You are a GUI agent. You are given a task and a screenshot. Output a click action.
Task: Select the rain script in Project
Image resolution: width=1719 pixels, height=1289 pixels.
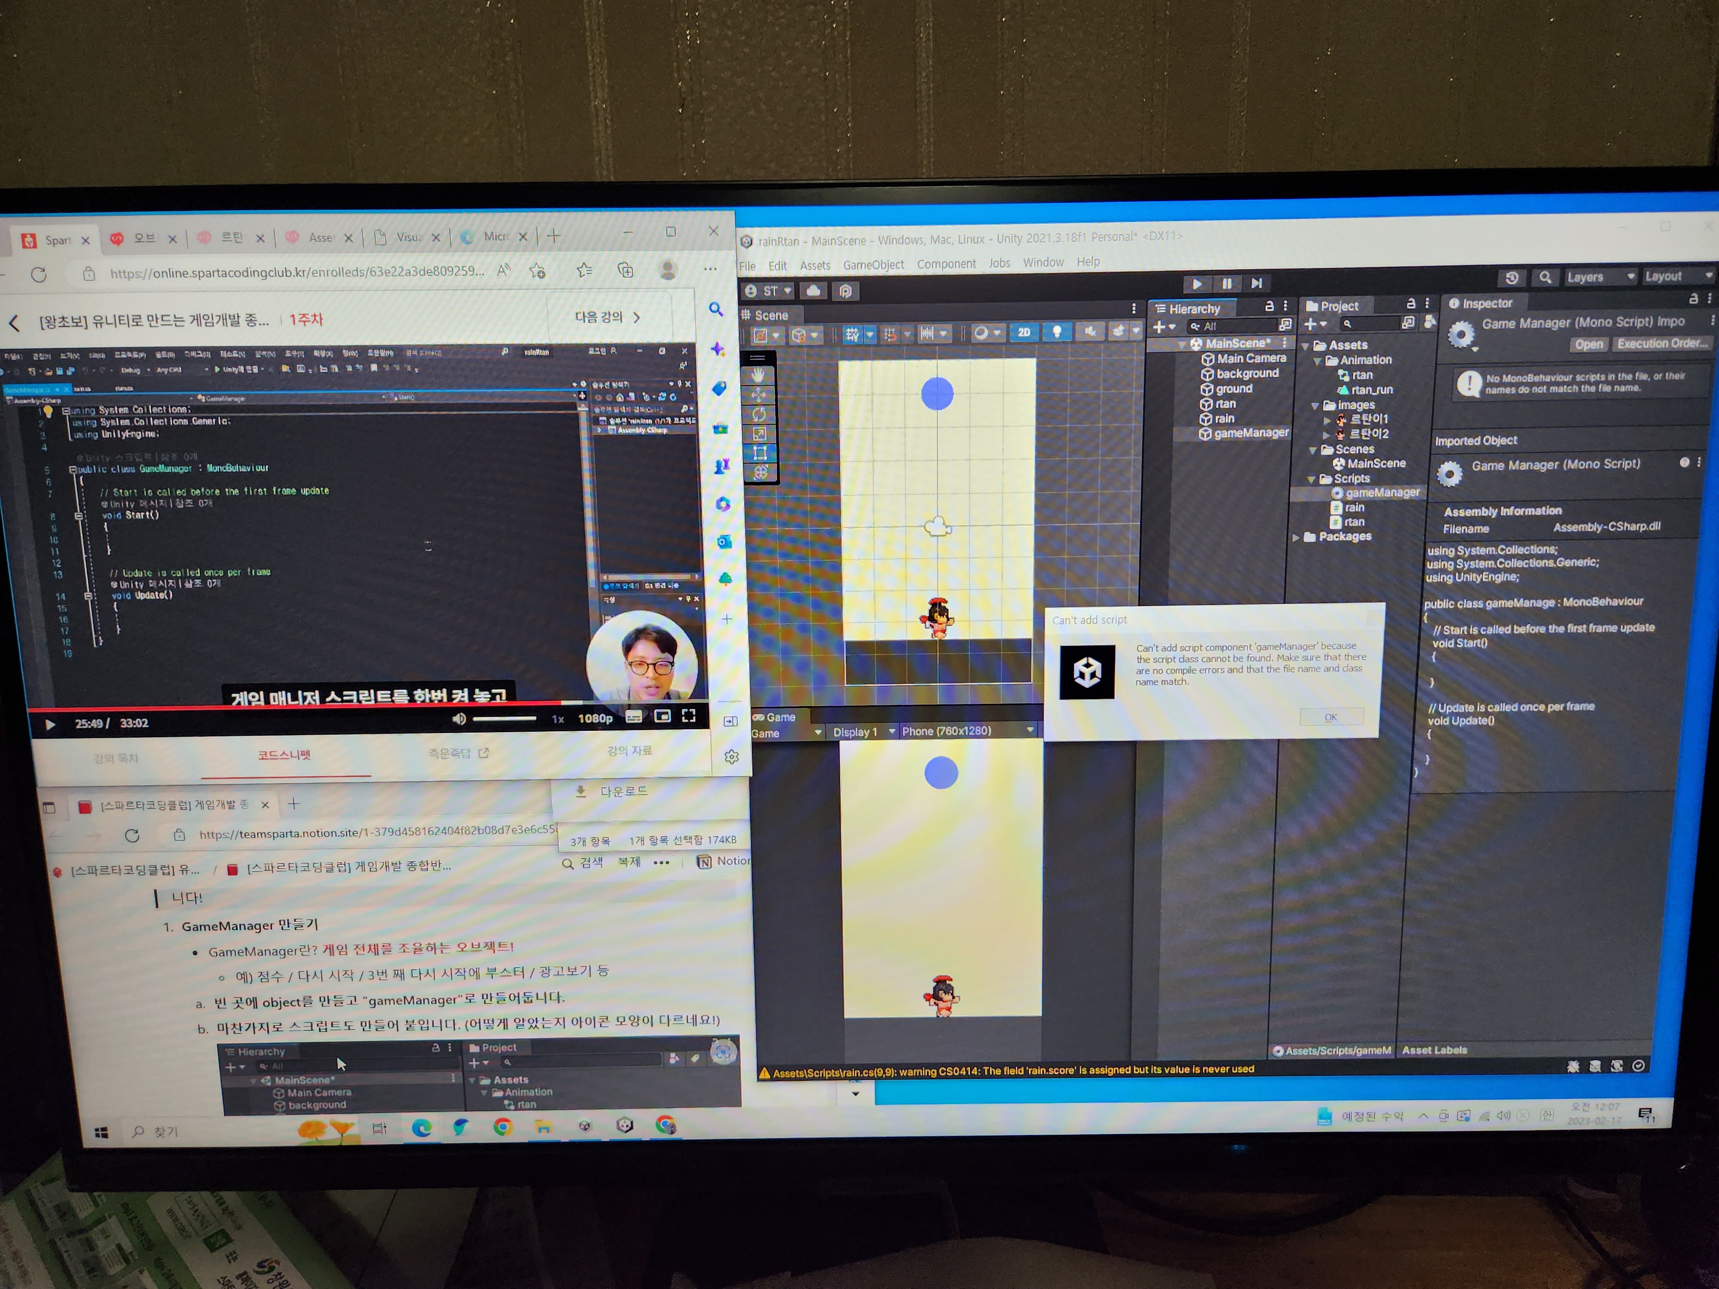(x=1348, y=507)
